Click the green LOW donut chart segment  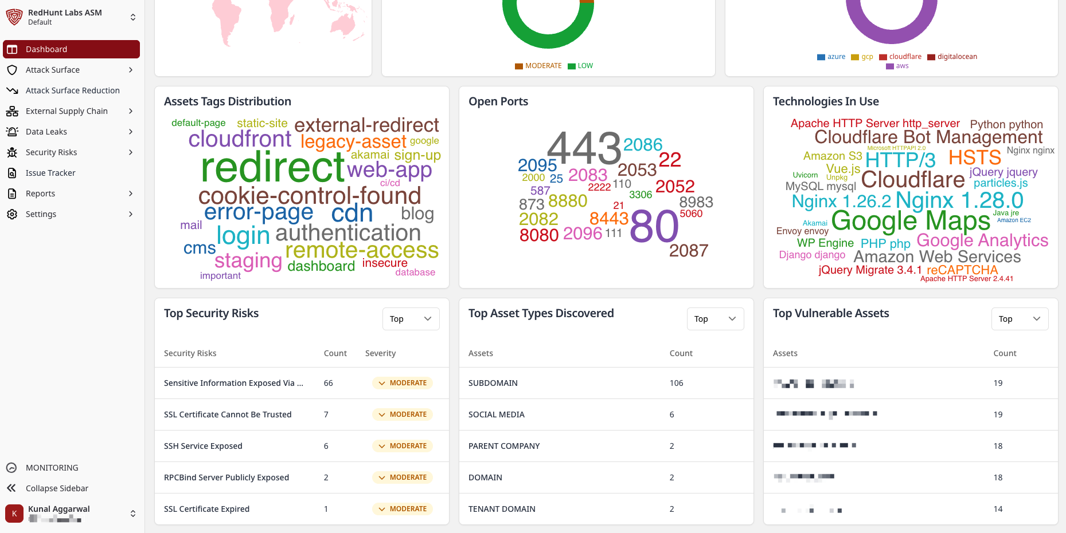tap(548, 41)
